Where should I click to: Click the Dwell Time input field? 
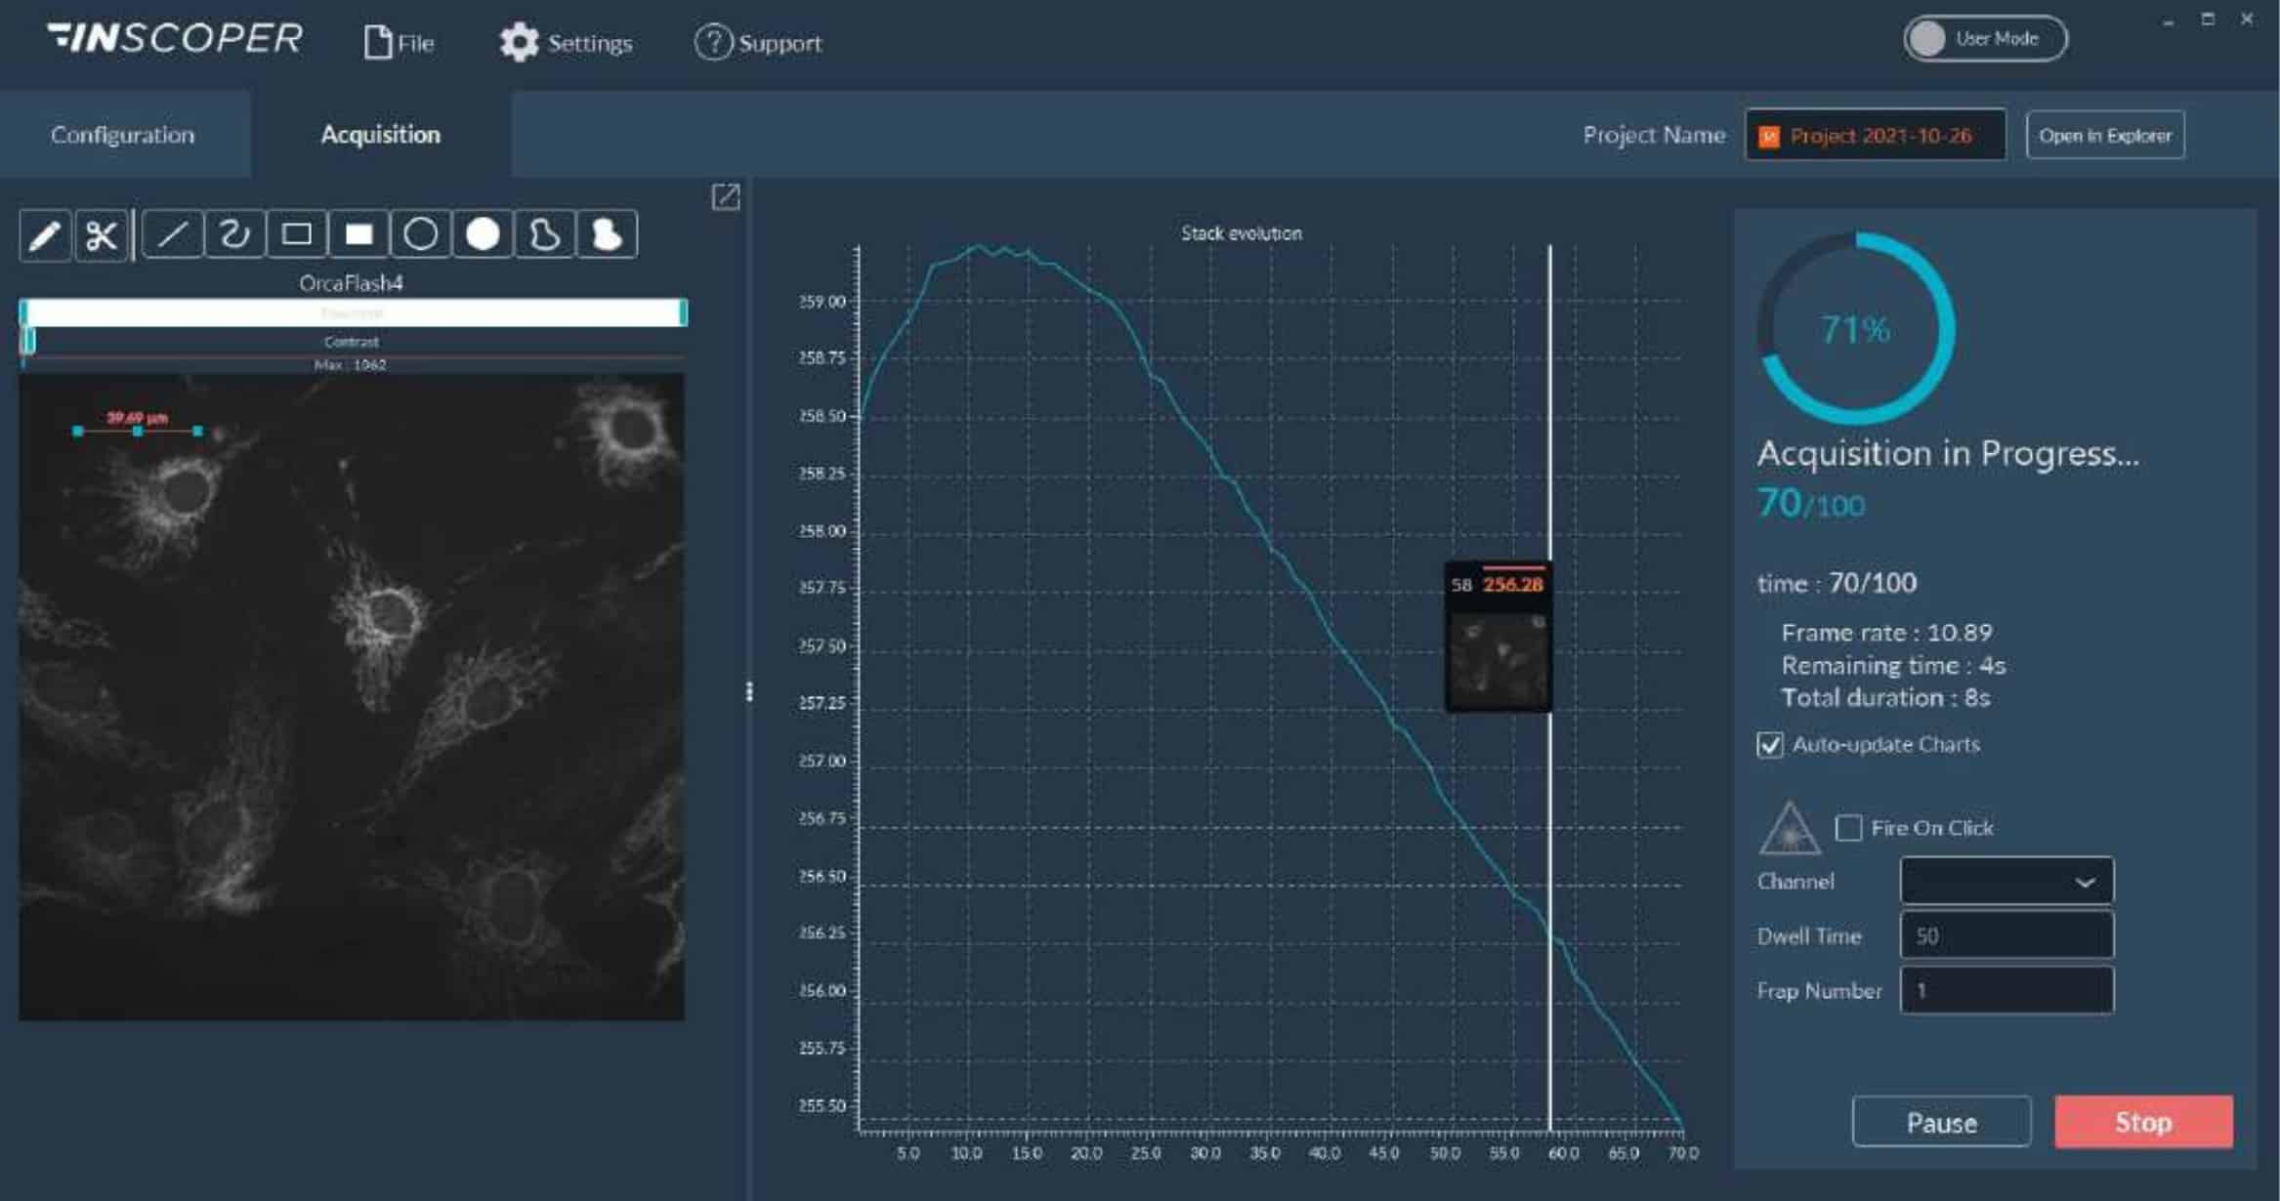[x=2006, y=936]
